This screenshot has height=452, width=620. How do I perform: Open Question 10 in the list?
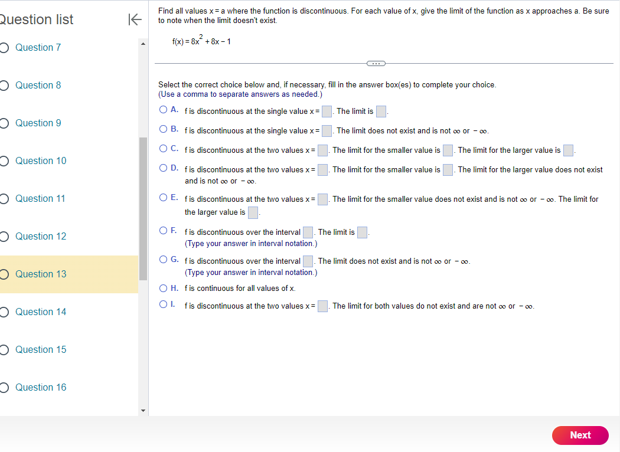(x=41, y=161)
